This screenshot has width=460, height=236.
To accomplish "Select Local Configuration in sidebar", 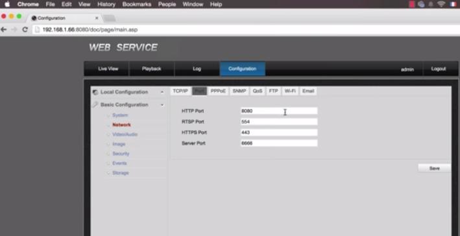I will pyautogui.click(x=124, y=92).
